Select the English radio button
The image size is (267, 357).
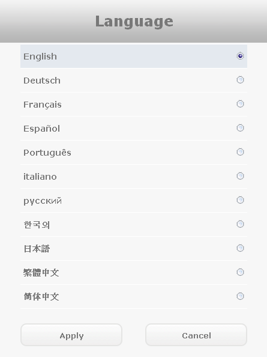click(240, 56)
